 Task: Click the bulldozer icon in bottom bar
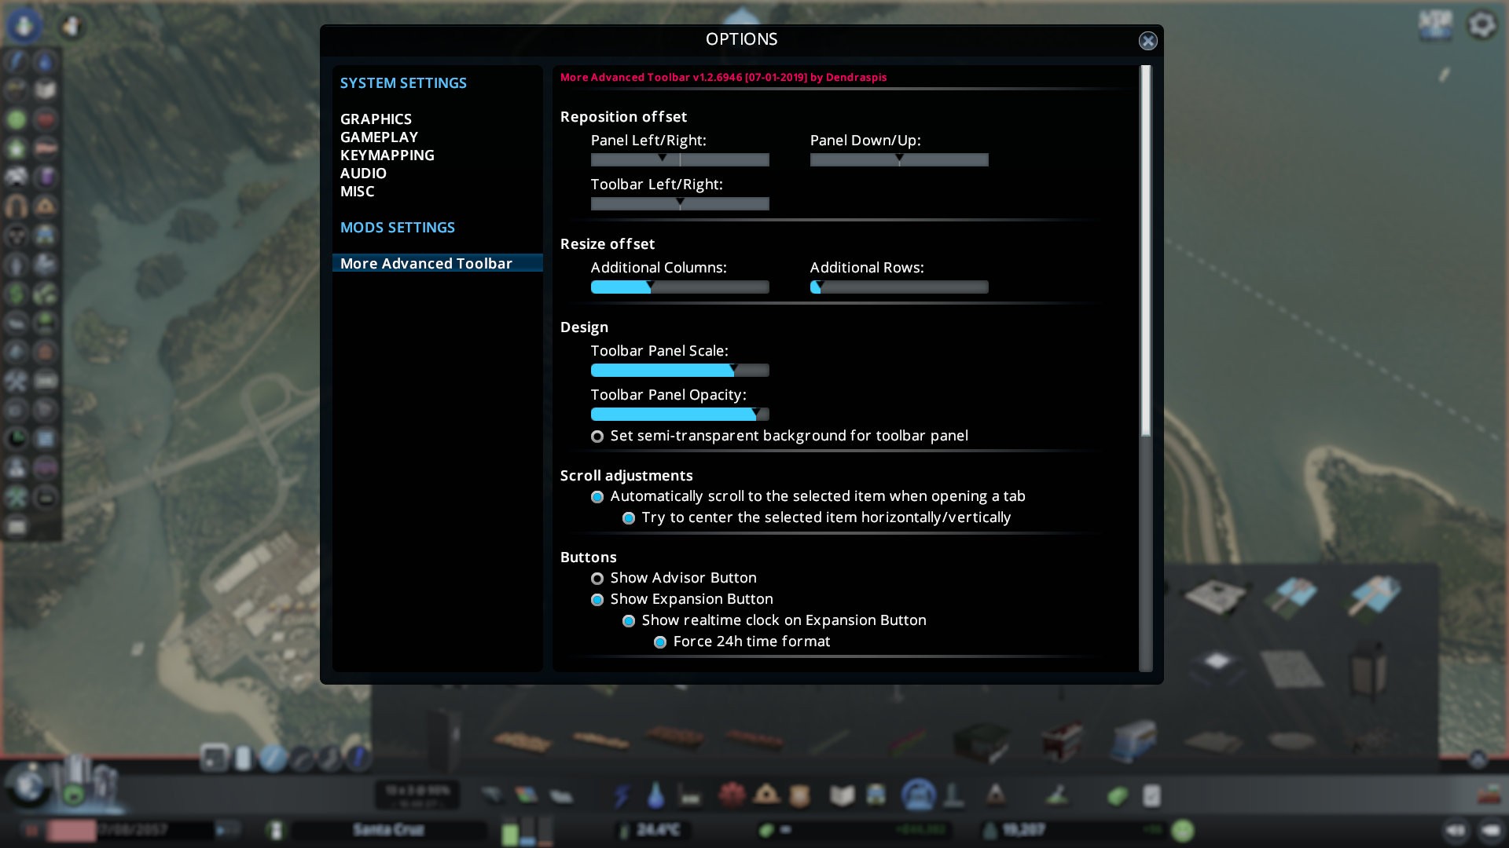[x=1489, y=795]
